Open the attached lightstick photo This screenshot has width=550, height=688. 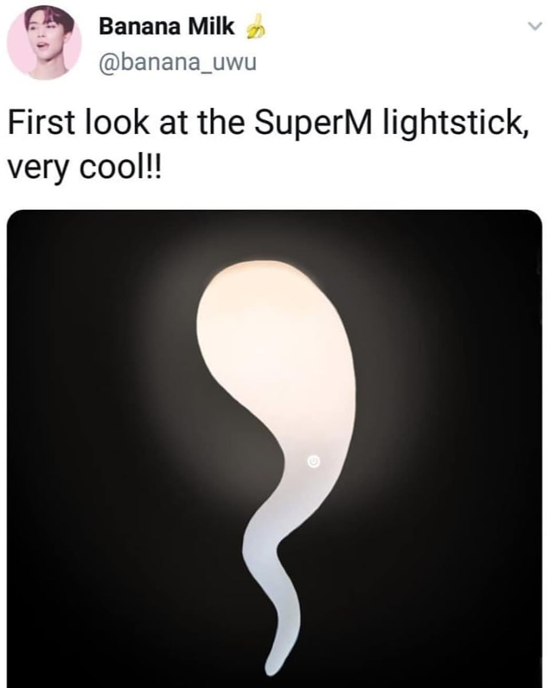pyautogui.click(x=275, y=449)
